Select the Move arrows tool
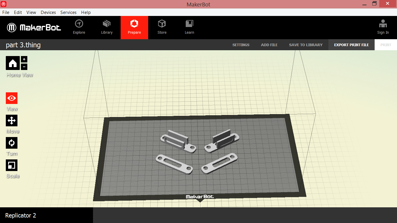The width and height of the screenshot is (397, 223). [12, 121]
